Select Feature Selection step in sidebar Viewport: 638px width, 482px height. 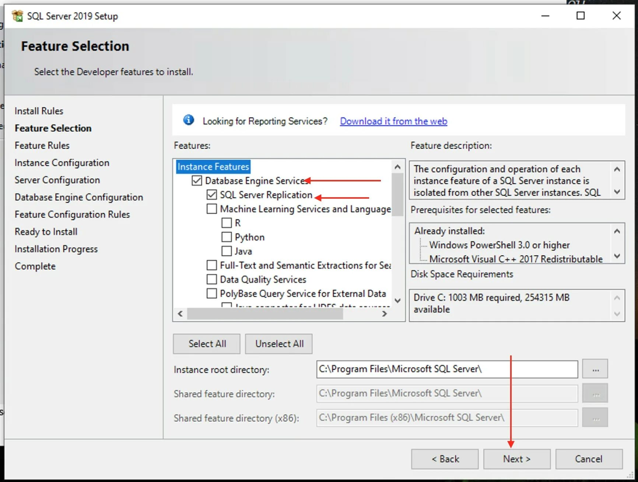click(53, 128)
